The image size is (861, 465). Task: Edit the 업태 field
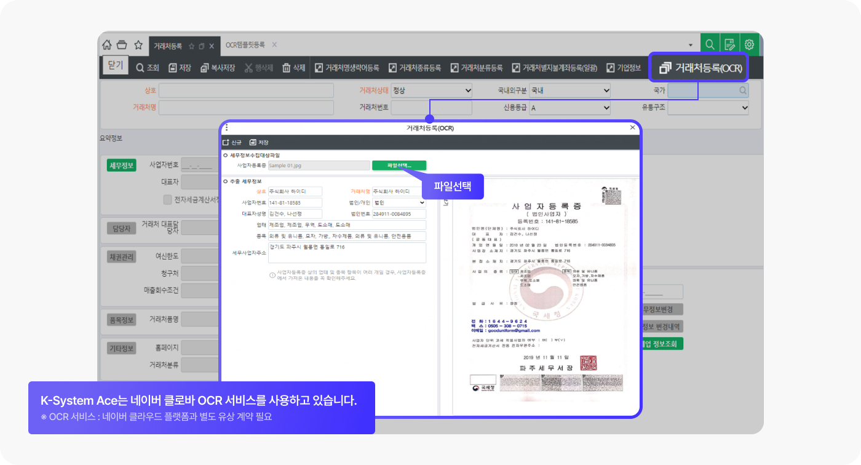pyautogui.click(x=347, y=225)
